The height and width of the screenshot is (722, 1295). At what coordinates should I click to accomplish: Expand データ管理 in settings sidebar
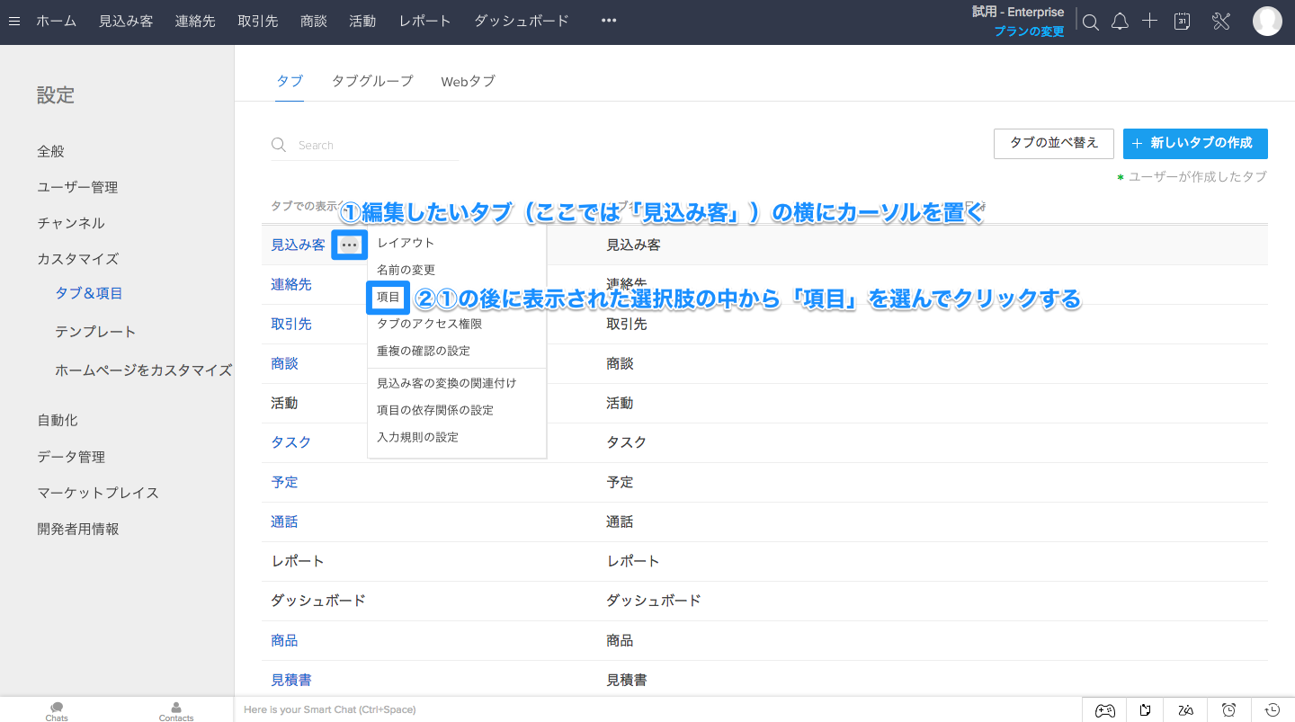pos(71,457)
